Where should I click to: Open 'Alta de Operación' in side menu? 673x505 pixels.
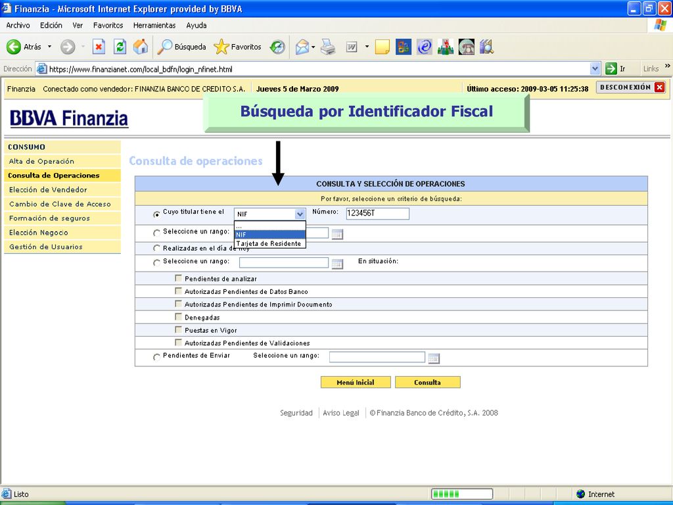[x=62, y=161]
